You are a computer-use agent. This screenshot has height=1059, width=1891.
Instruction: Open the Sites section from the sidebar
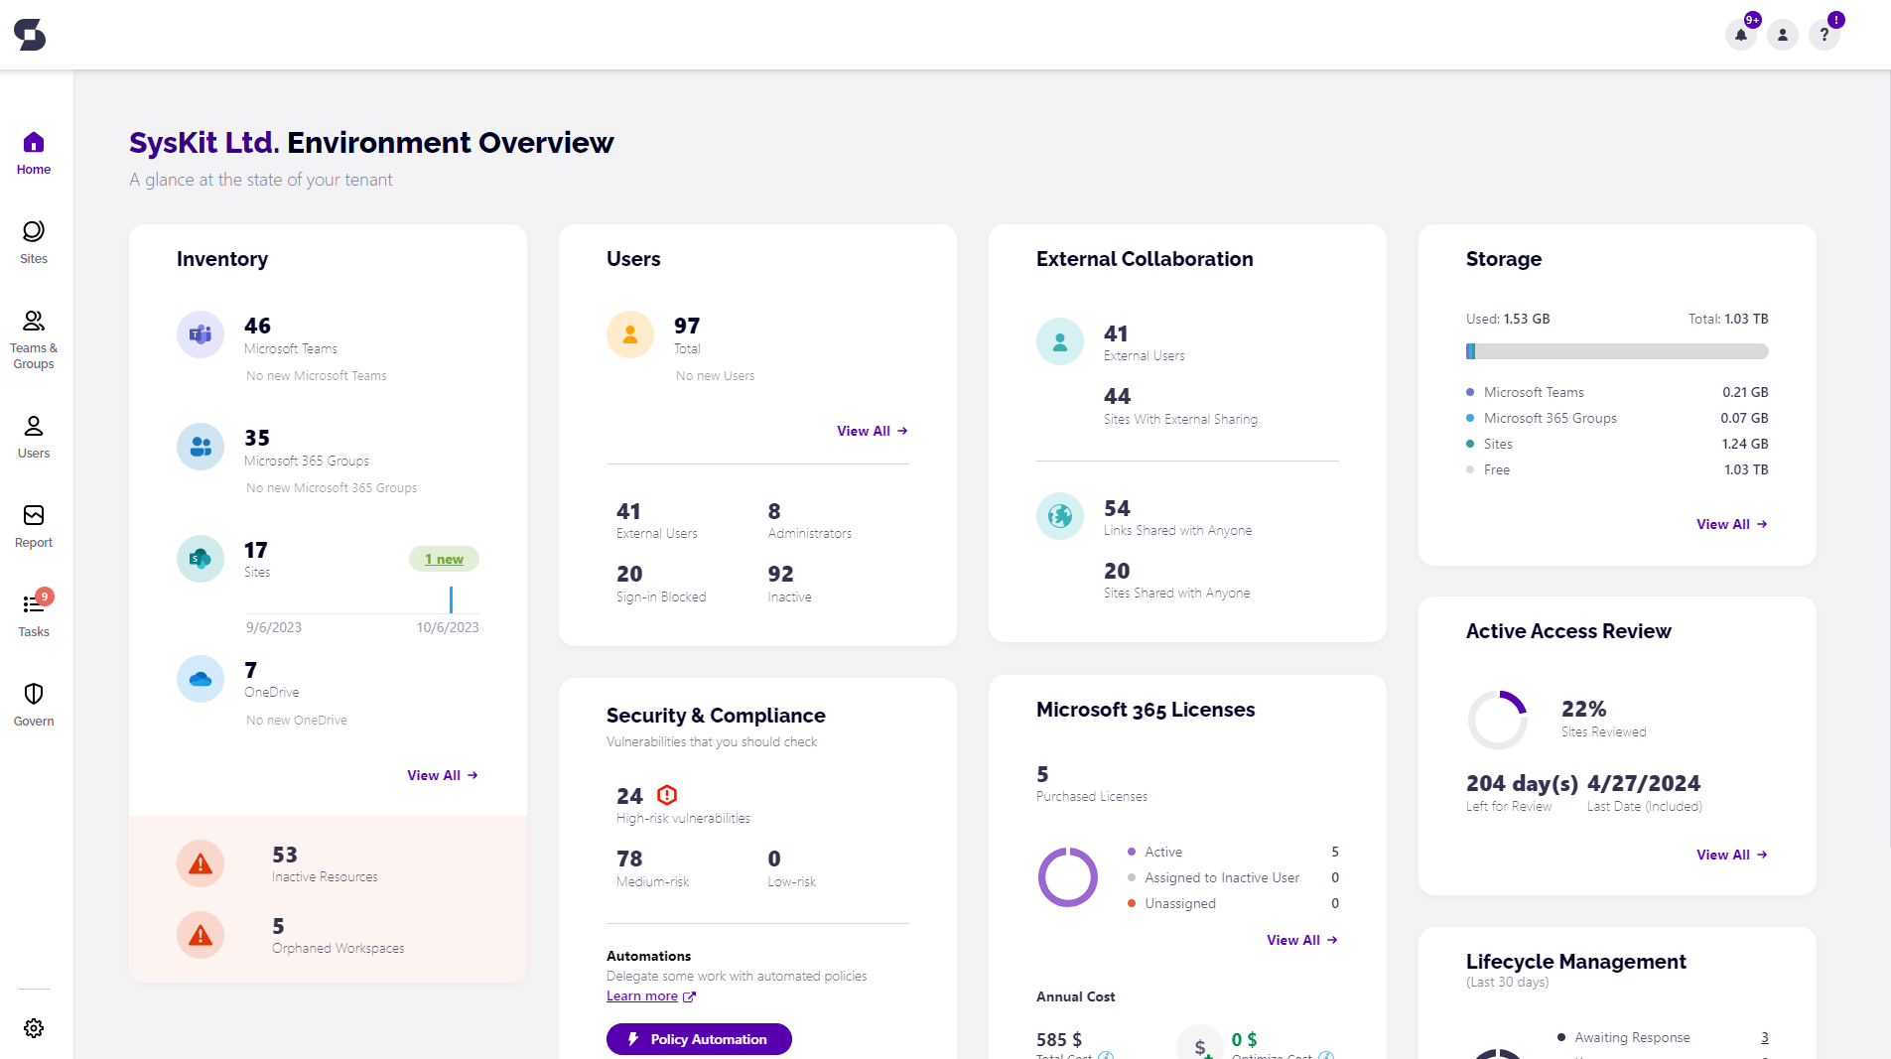coord(34,241)
